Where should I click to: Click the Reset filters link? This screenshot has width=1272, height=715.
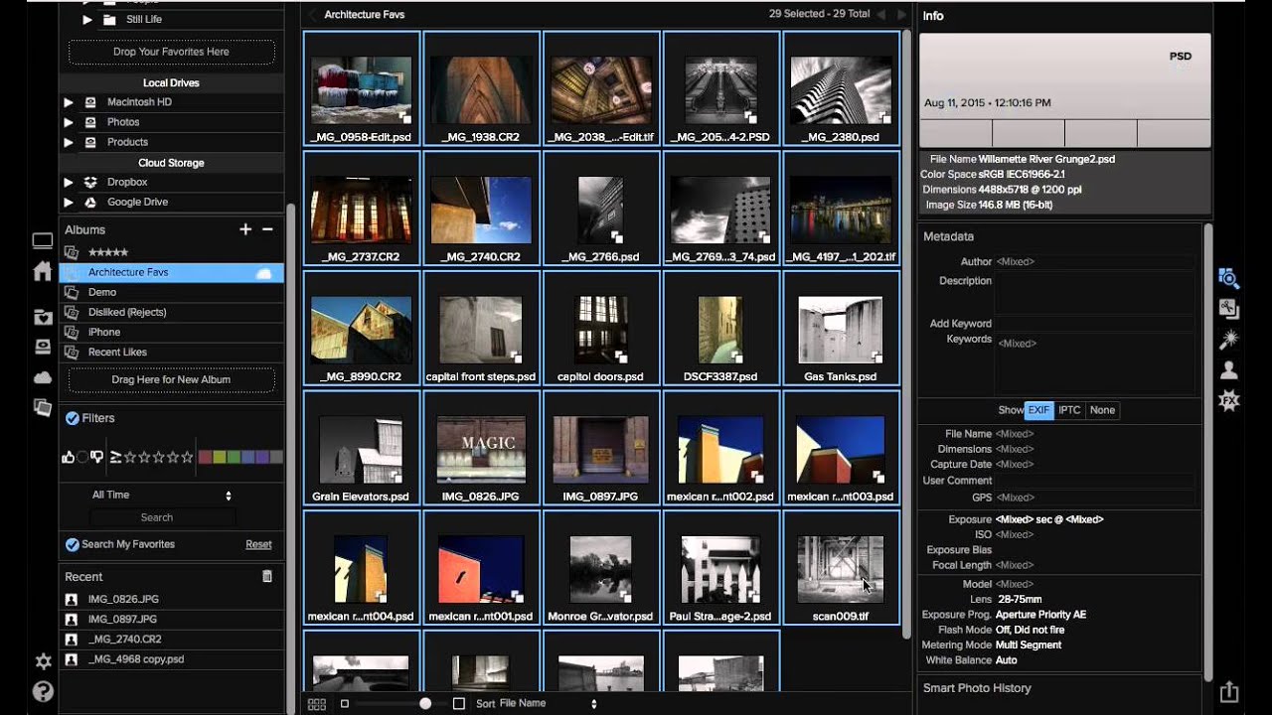pos(259,544)
